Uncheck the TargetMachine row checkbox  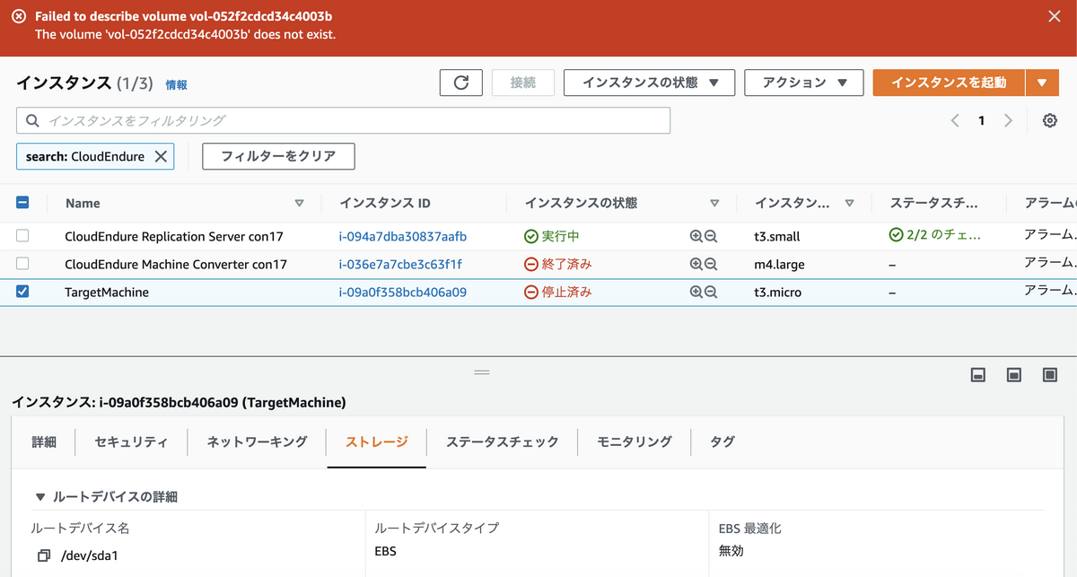click(x=22, y=292)
